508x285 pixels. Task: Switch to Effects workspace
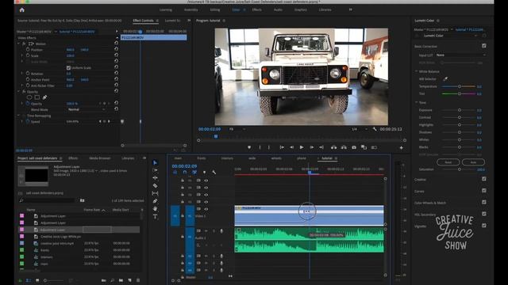pyautogui.click(x=256, y=9)
